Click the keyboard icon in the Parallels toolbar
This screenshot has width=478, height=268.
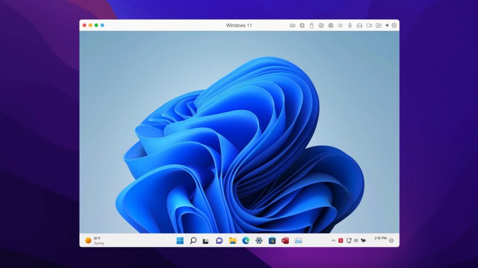coord(292,26)
